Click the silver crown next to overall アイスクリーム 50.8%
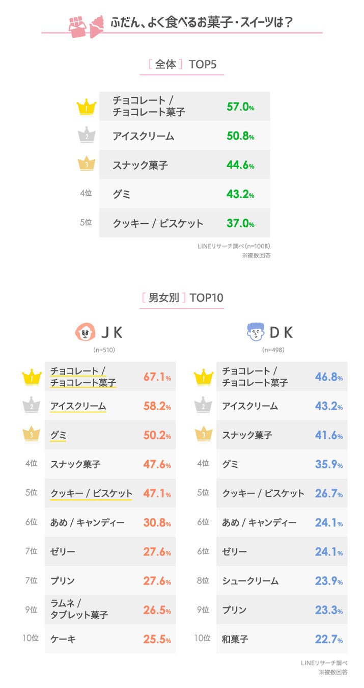The image size is (364, 688). coord(86,136)
